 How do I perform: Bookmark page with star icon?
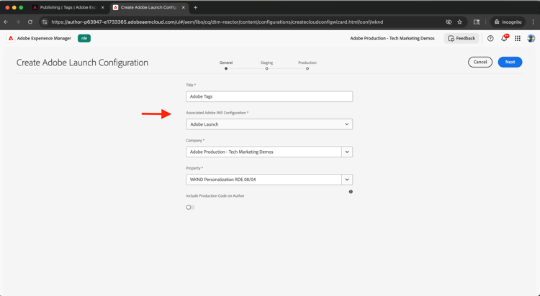pos(459,22)
